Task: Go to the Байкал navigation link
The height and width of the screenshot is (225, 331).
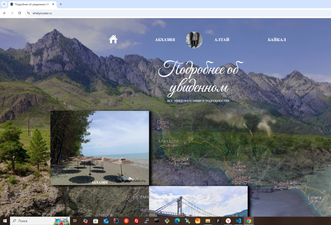Action: pyautogui.click(x=277, y=40)
